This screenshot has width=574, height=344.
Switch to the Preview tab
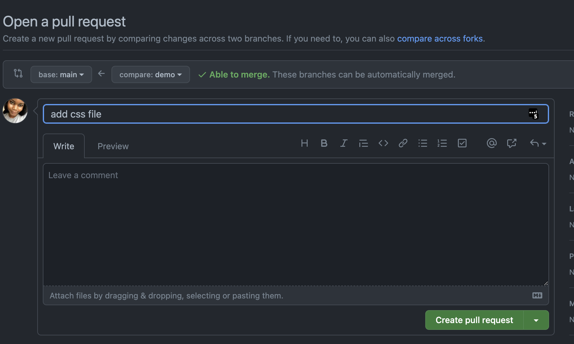click(113, 146)
